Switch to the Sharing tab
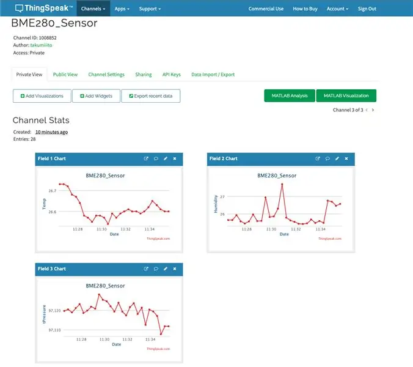The image size is (413, 367). tap(144, 75)
